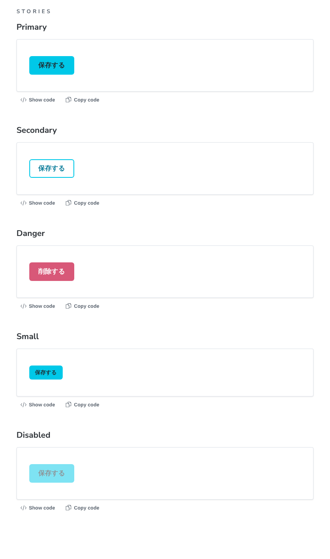Click the copy icon under Secondary story

click(68, 203)
